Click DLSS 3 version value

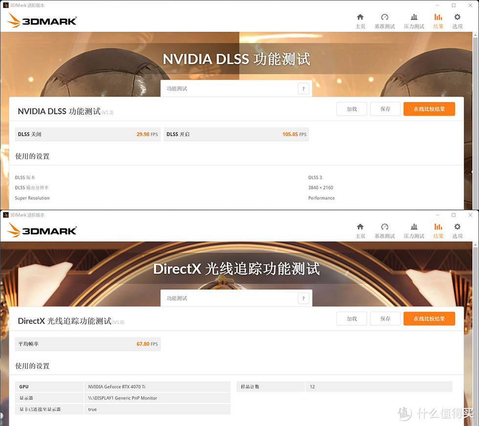(315, 177)
